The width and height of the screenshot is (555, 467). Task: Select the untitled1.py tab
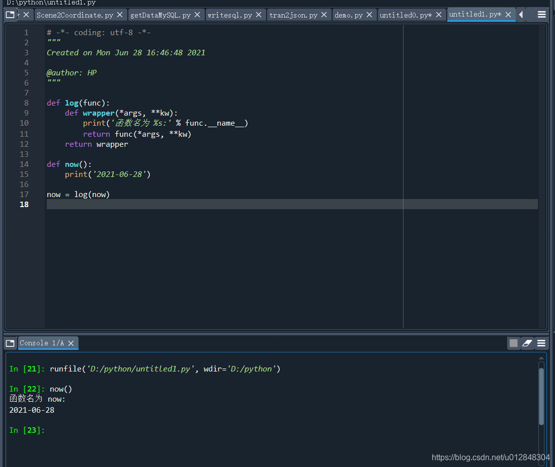475,15
